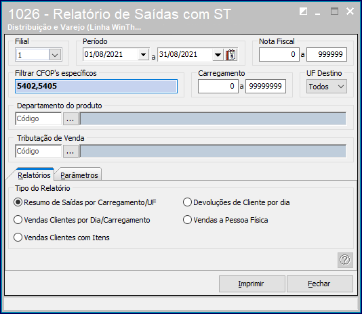Click the Departamento do produto description box

pyautogui.click(x=213, y=118)
